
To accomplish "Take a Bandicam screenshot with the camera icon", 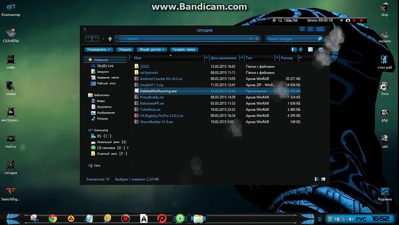I will coord(348,20).
